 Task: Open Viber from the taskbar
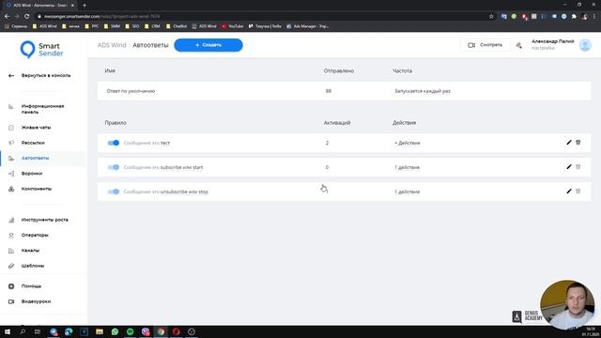[x=146, y=331]
